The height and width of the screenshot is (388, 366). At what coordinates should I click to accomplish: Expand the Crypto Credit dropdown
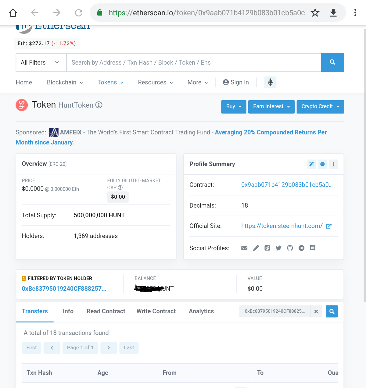pyautogui.click(x=320, y=107)
